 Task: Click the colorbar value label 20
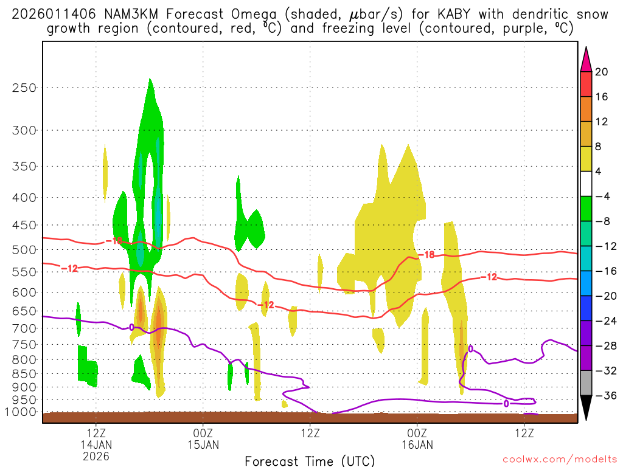(602, 72)
